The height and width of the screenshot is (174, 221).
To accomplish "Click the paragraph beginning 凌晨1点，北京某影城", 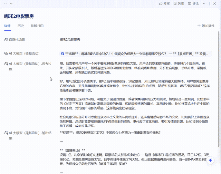I will (x=134, y=159).
